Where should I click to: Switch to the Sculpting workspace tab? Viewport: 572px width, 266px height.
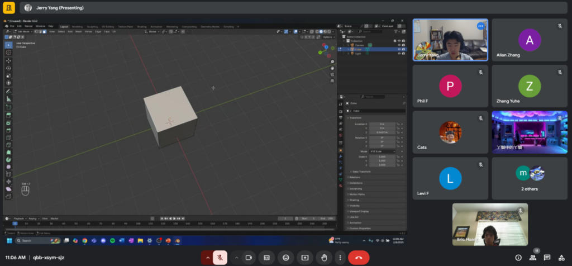click(92, 27)
